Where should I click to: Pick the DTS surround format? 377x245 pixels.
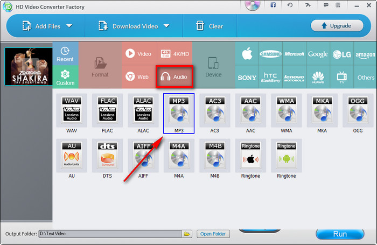point(108,157)
